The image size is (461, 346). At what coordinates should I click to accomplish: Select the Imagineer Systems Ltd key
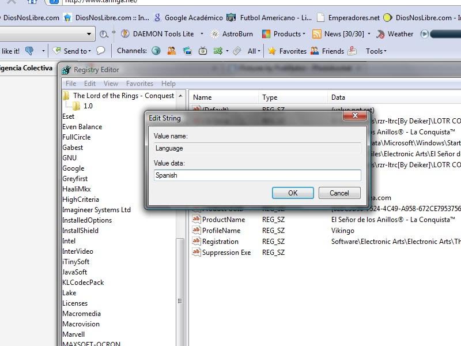coord(96,210)
